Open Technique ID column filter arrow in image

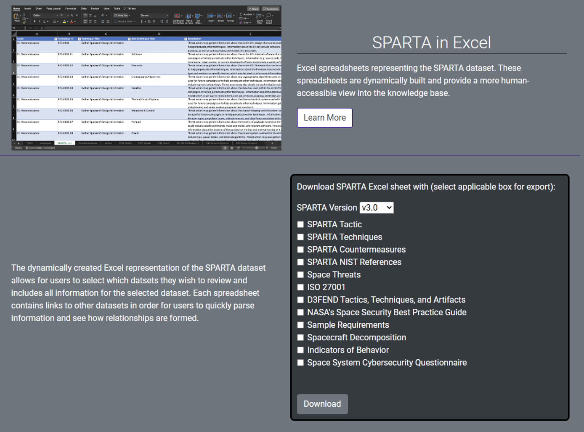pos(79,39)
